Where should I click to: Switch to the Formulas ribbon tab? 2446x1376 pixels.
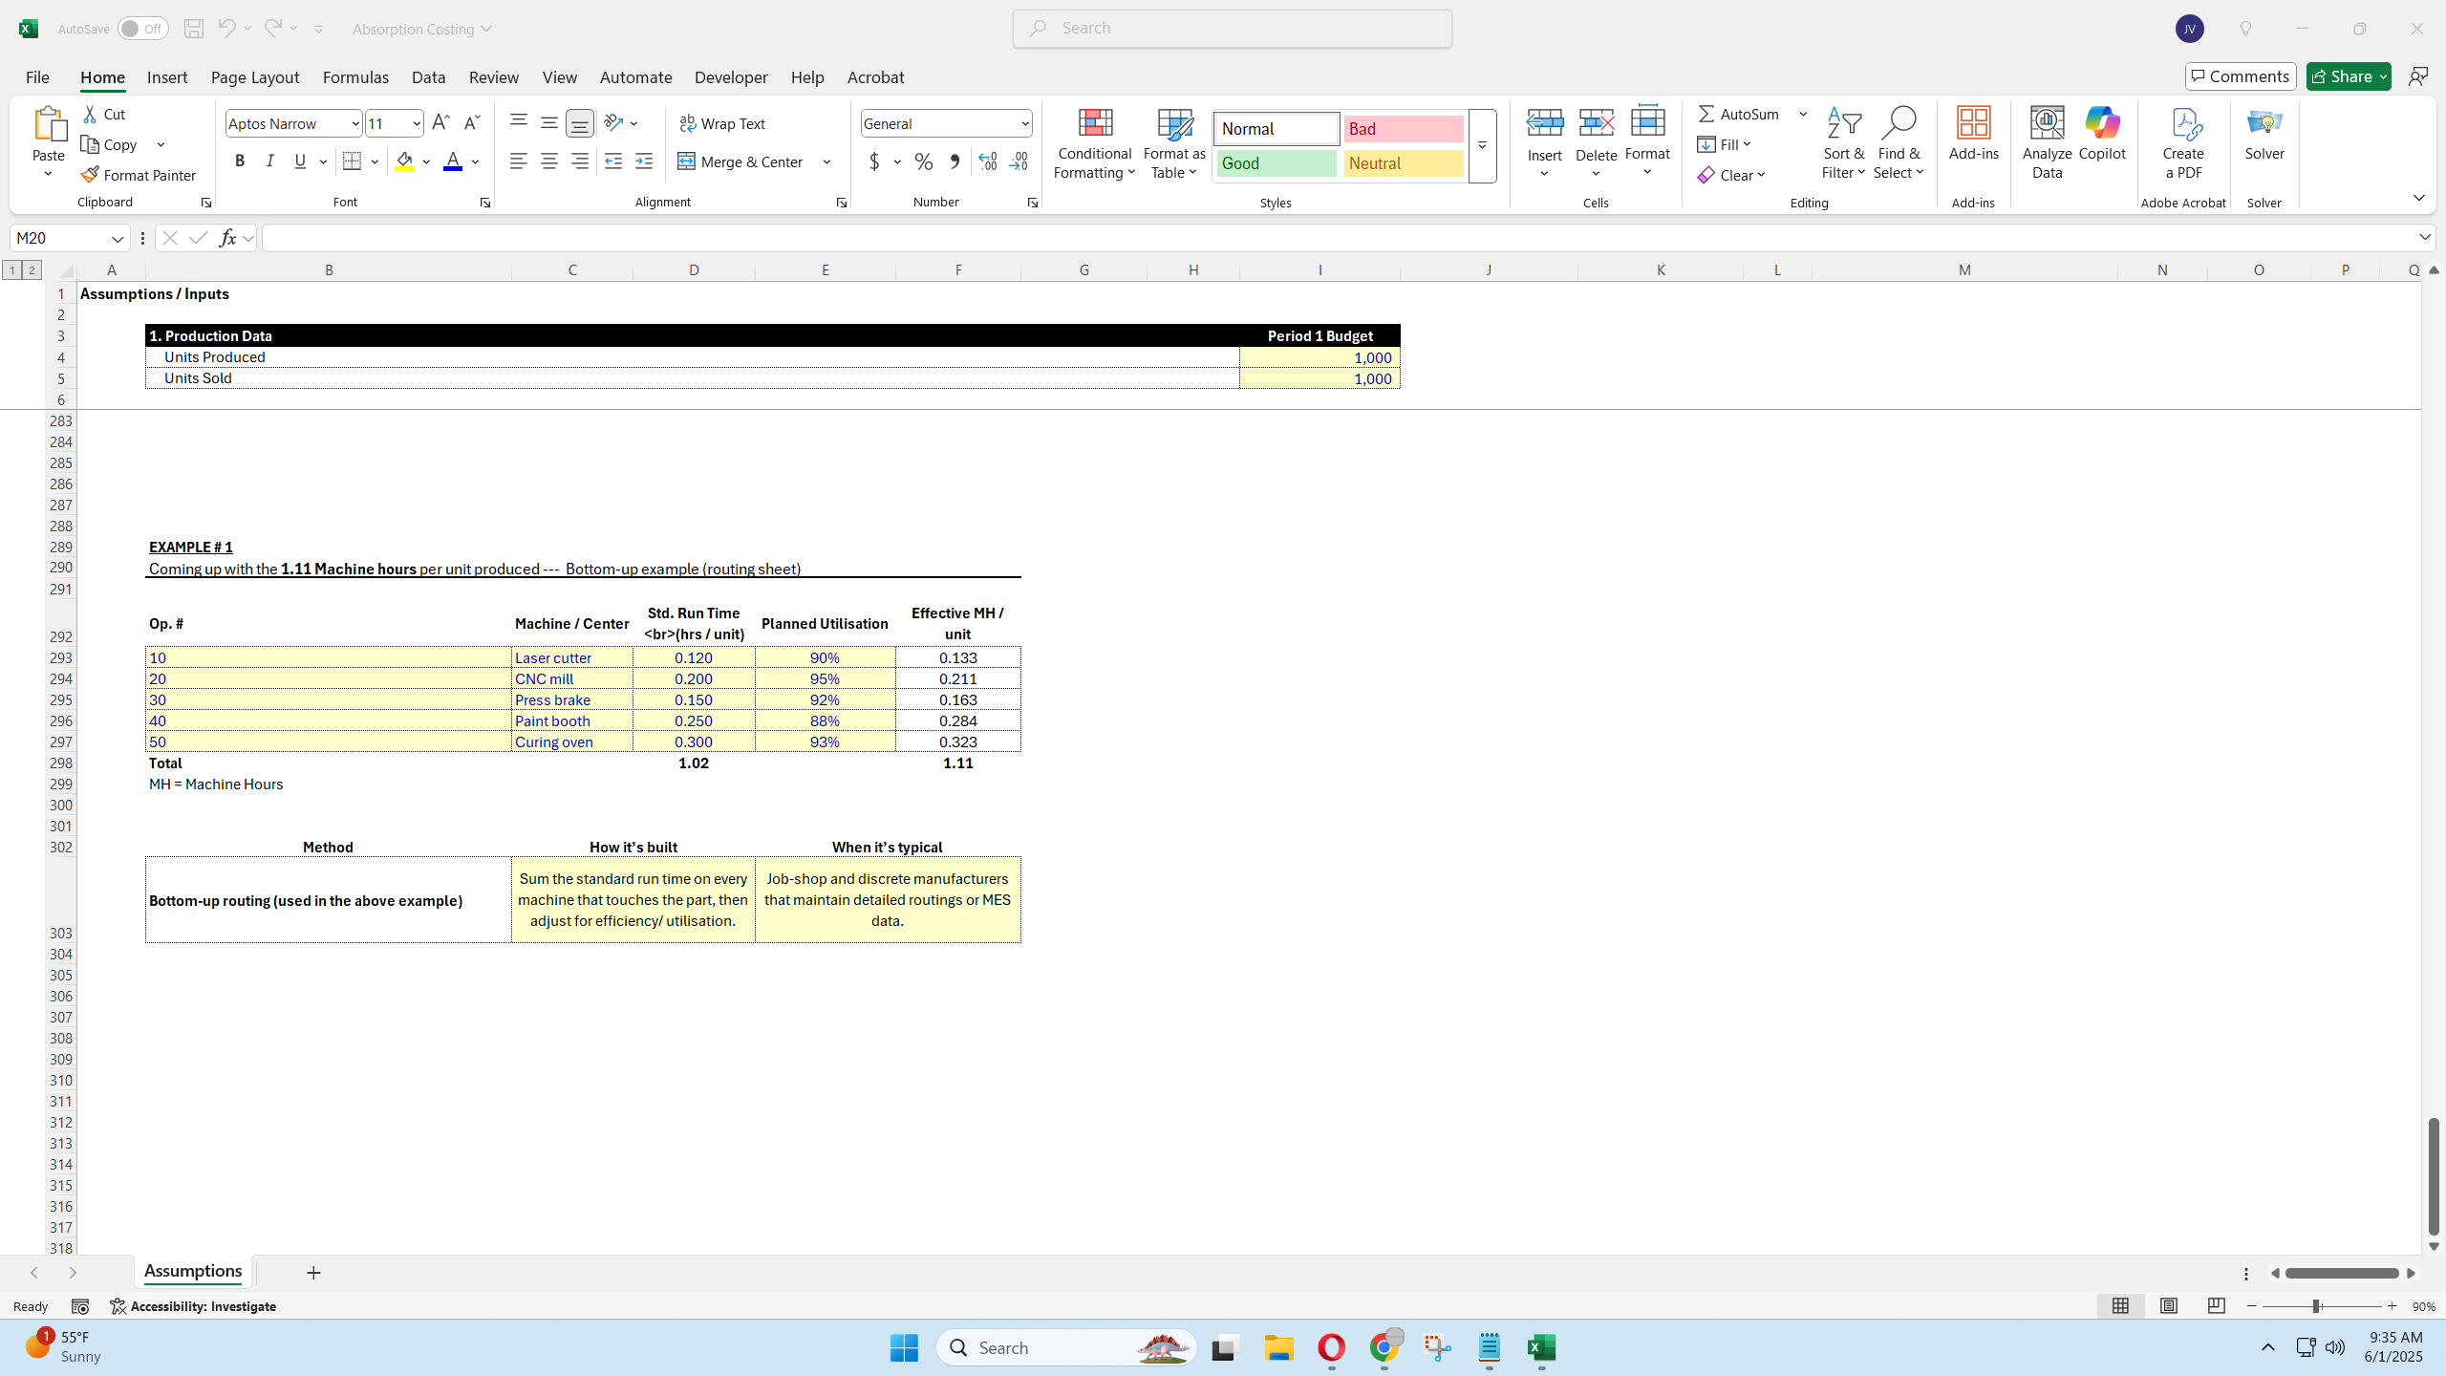(x=355, y=76)
